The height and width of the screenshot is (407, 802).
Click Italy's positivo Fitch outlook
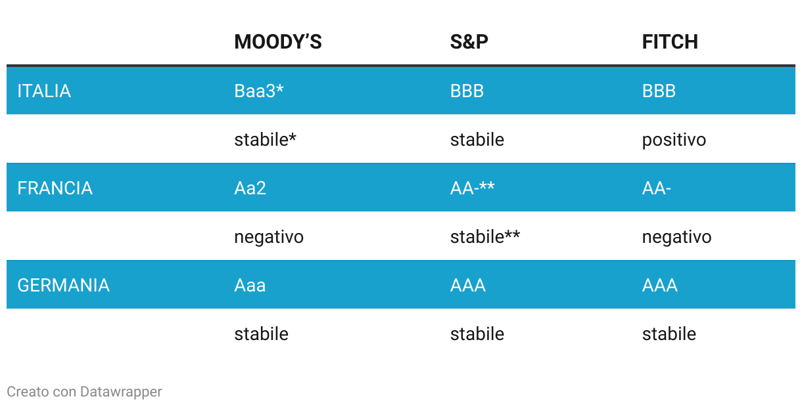pos(674,140)
